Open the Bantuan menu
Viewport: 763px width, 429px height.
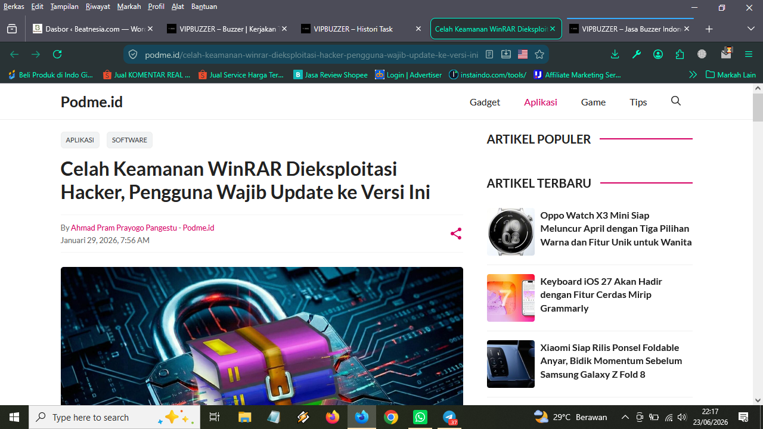[x=204, y=7]
